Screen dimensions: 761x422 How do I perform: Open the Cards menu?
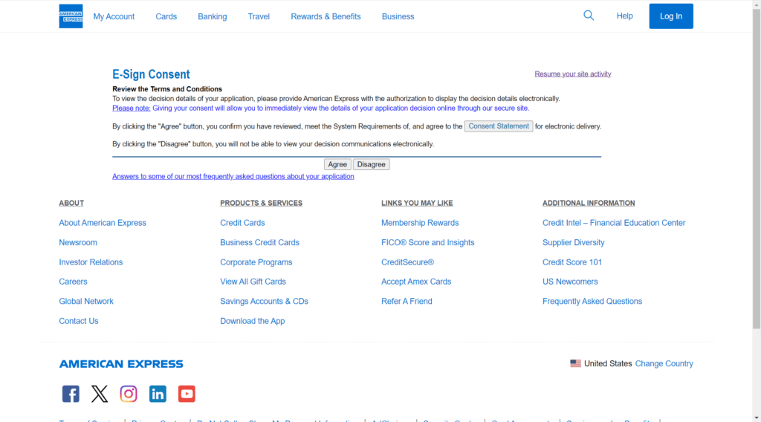[x=166, y=16]
